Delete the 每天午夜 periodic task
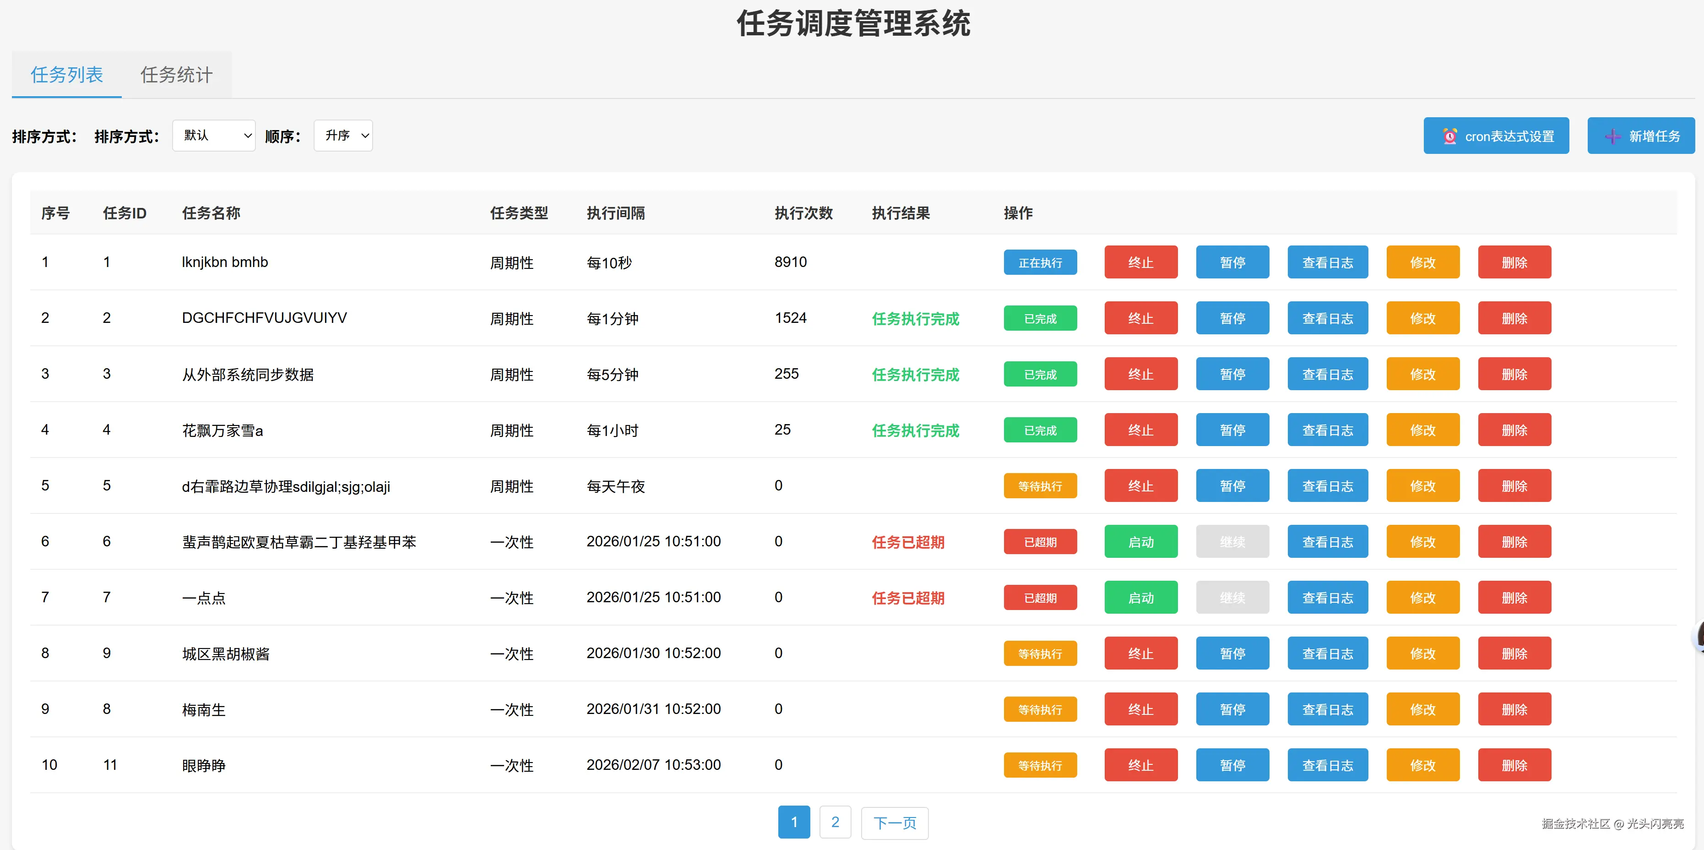Image resolution: width=1704 pixels, height=850 pixels. [x=1514, y=486]
